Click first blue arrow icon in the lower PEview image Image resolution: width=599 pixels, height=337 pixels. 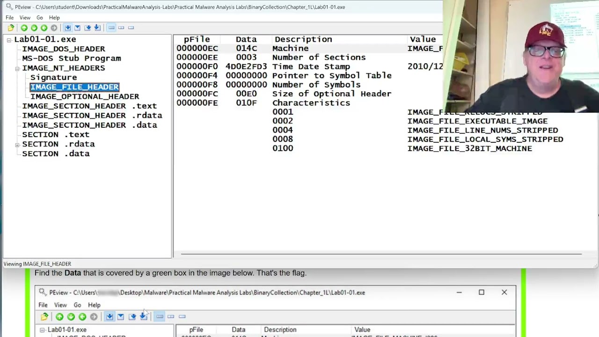pos(110,316)
